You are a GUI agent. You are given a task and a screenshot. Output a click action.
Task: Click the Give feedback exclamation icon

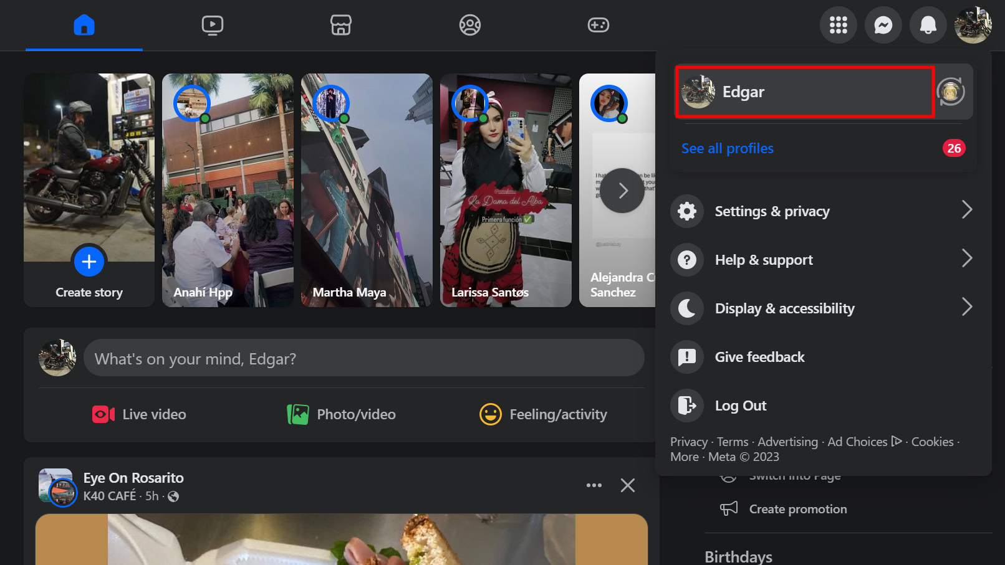[x=687, y=357]
